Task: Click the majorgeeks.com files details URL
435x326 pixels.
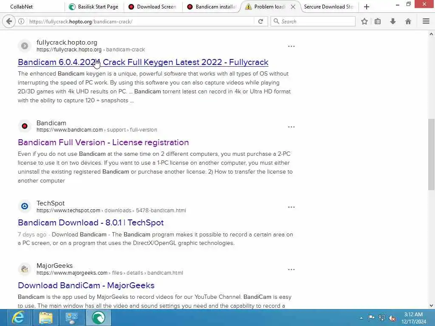Action: pyautogui.click(x=110, y=273)
